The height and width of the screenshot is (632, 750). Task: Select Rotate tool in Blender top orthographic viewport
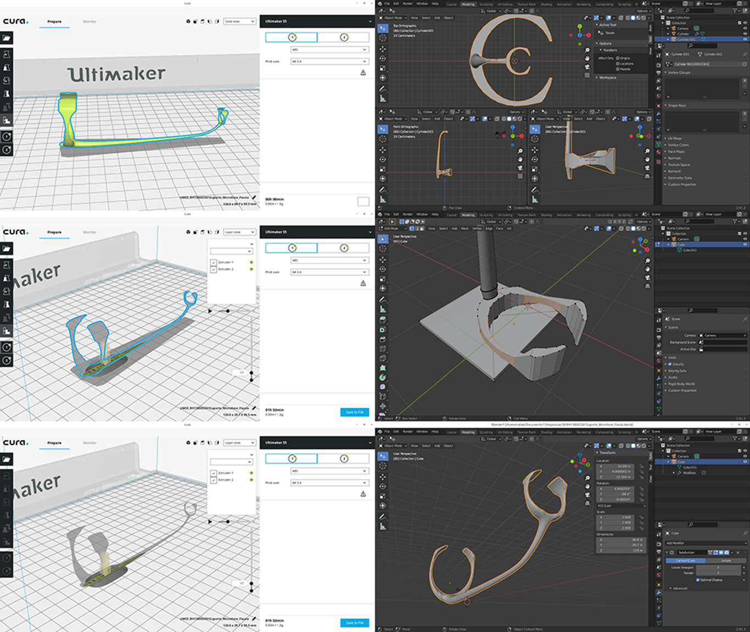(383, 58)
